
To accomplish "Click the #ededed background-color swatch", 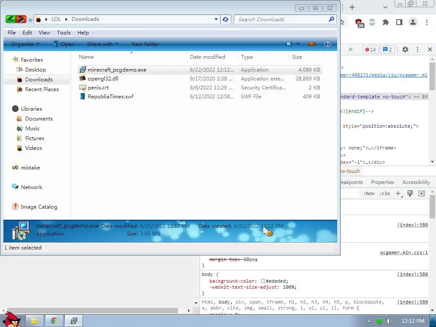I will (263, 281).
